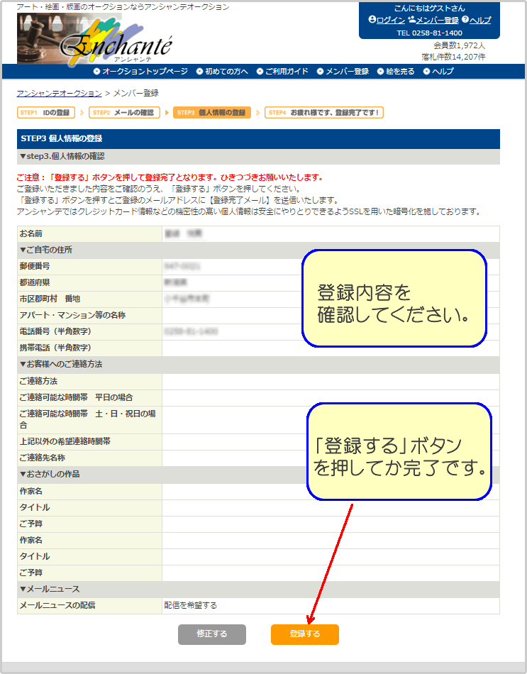Select STEP2 メールの確認 step indicator
Image resolution: width=527 pixels, height=674 pixels.
124,113
